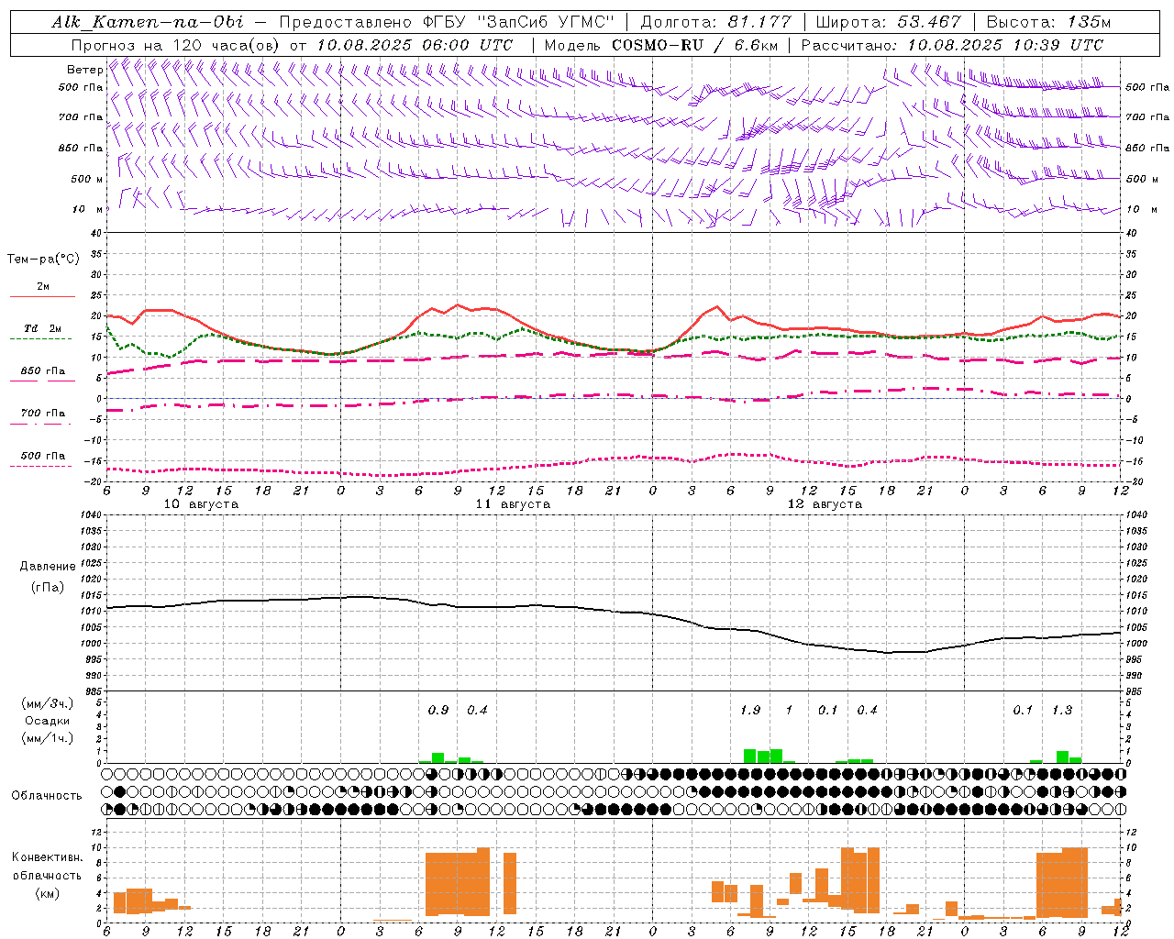Select forecast start 10.08.2025 06:00 UTC text
The height and width of the screenshot is (939, 1174).
coord(415,45)
